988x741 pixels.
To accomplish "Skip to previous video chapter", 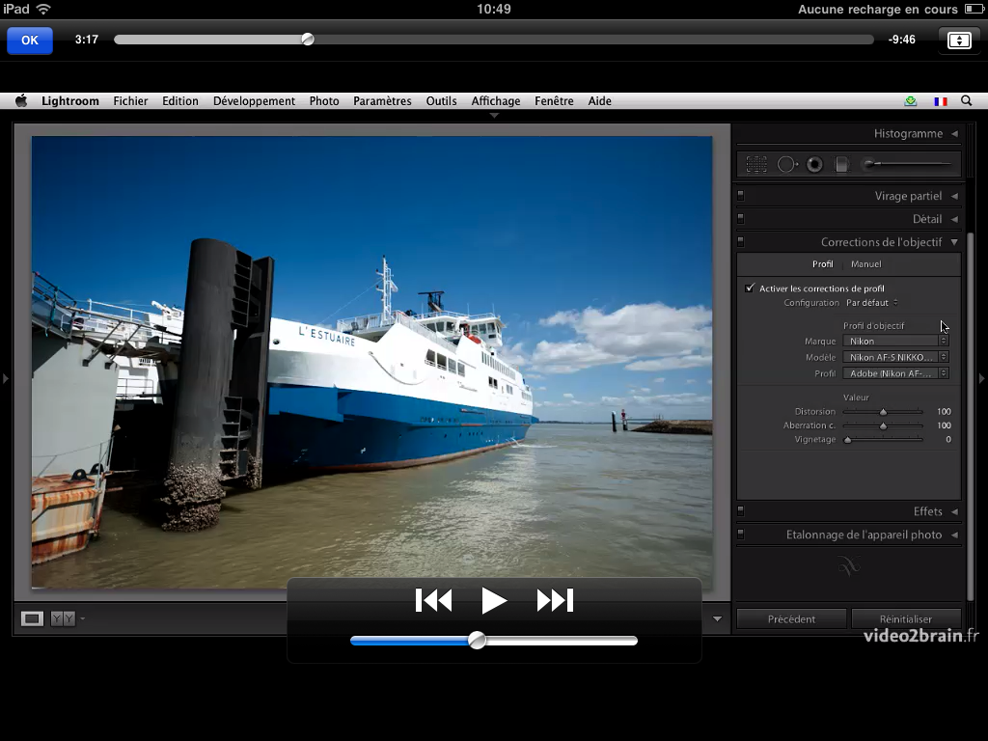I will (x=433, y=600).
